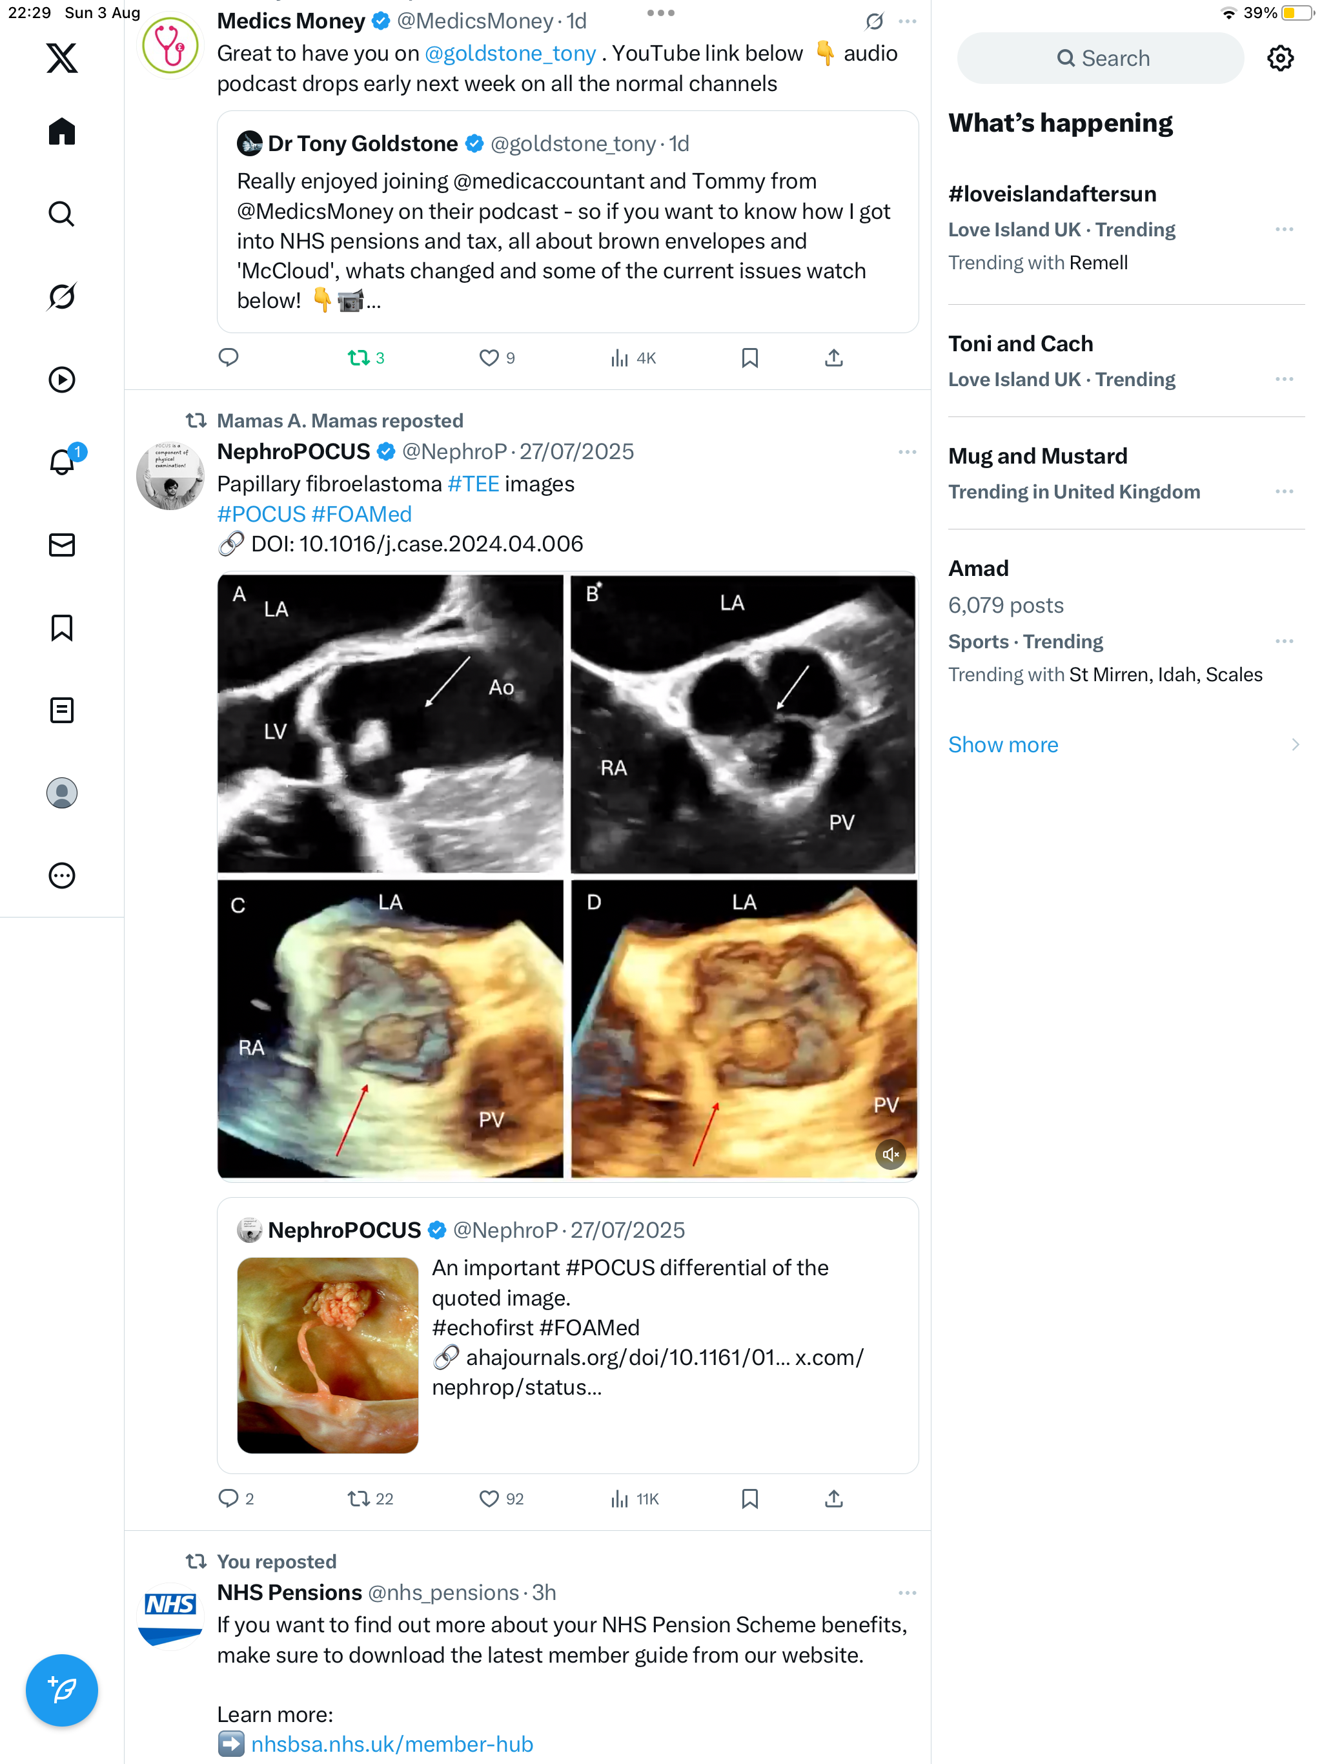Open the nhsbsa.nhs.uk/member-hub link

click(391, 1744)
